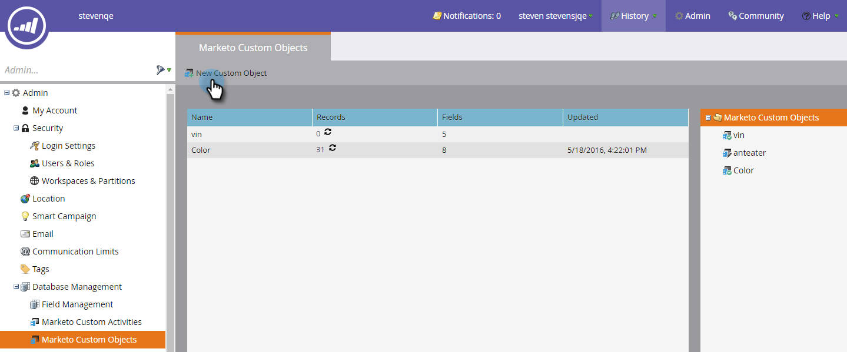
Task: Open the Notifications link
Action: point(467,15)
